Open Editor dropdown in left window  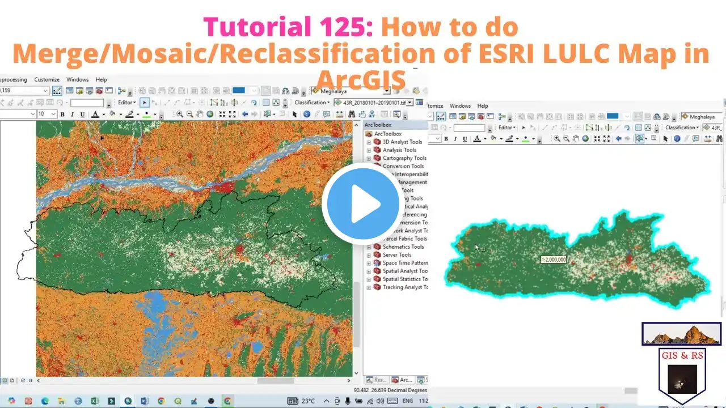[127, 103]
